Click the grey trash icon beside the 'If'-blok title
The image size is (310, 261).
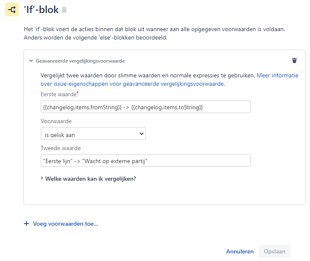point(64,10)
